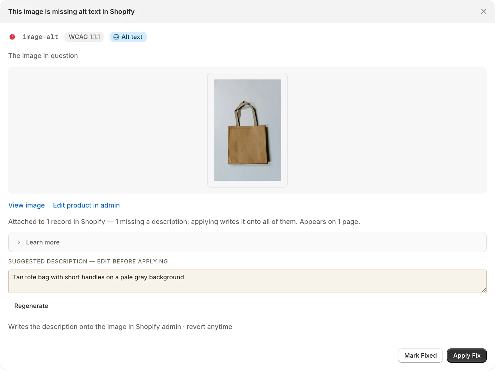
Task: Regenerate the suggested description
Action: tap(31, 306)
